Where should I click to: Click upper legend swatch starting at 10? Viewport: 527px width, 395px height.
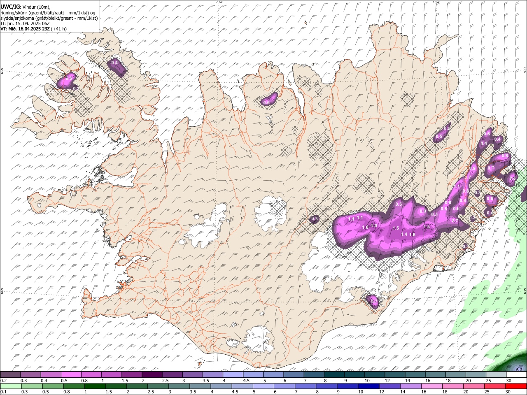374,375
